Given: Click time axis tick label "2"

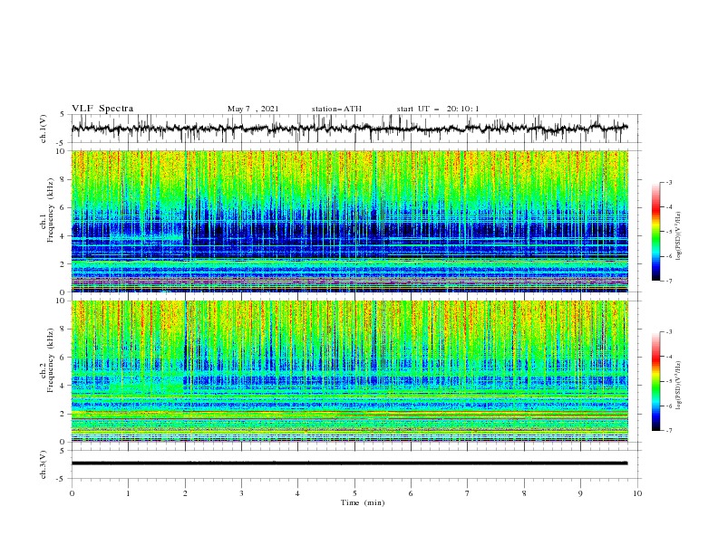Looking at the screenshot, I should point(185,493).
